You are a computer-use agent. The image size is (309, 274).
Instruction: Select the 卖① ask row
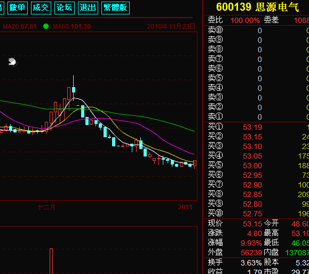click(257, 117)
